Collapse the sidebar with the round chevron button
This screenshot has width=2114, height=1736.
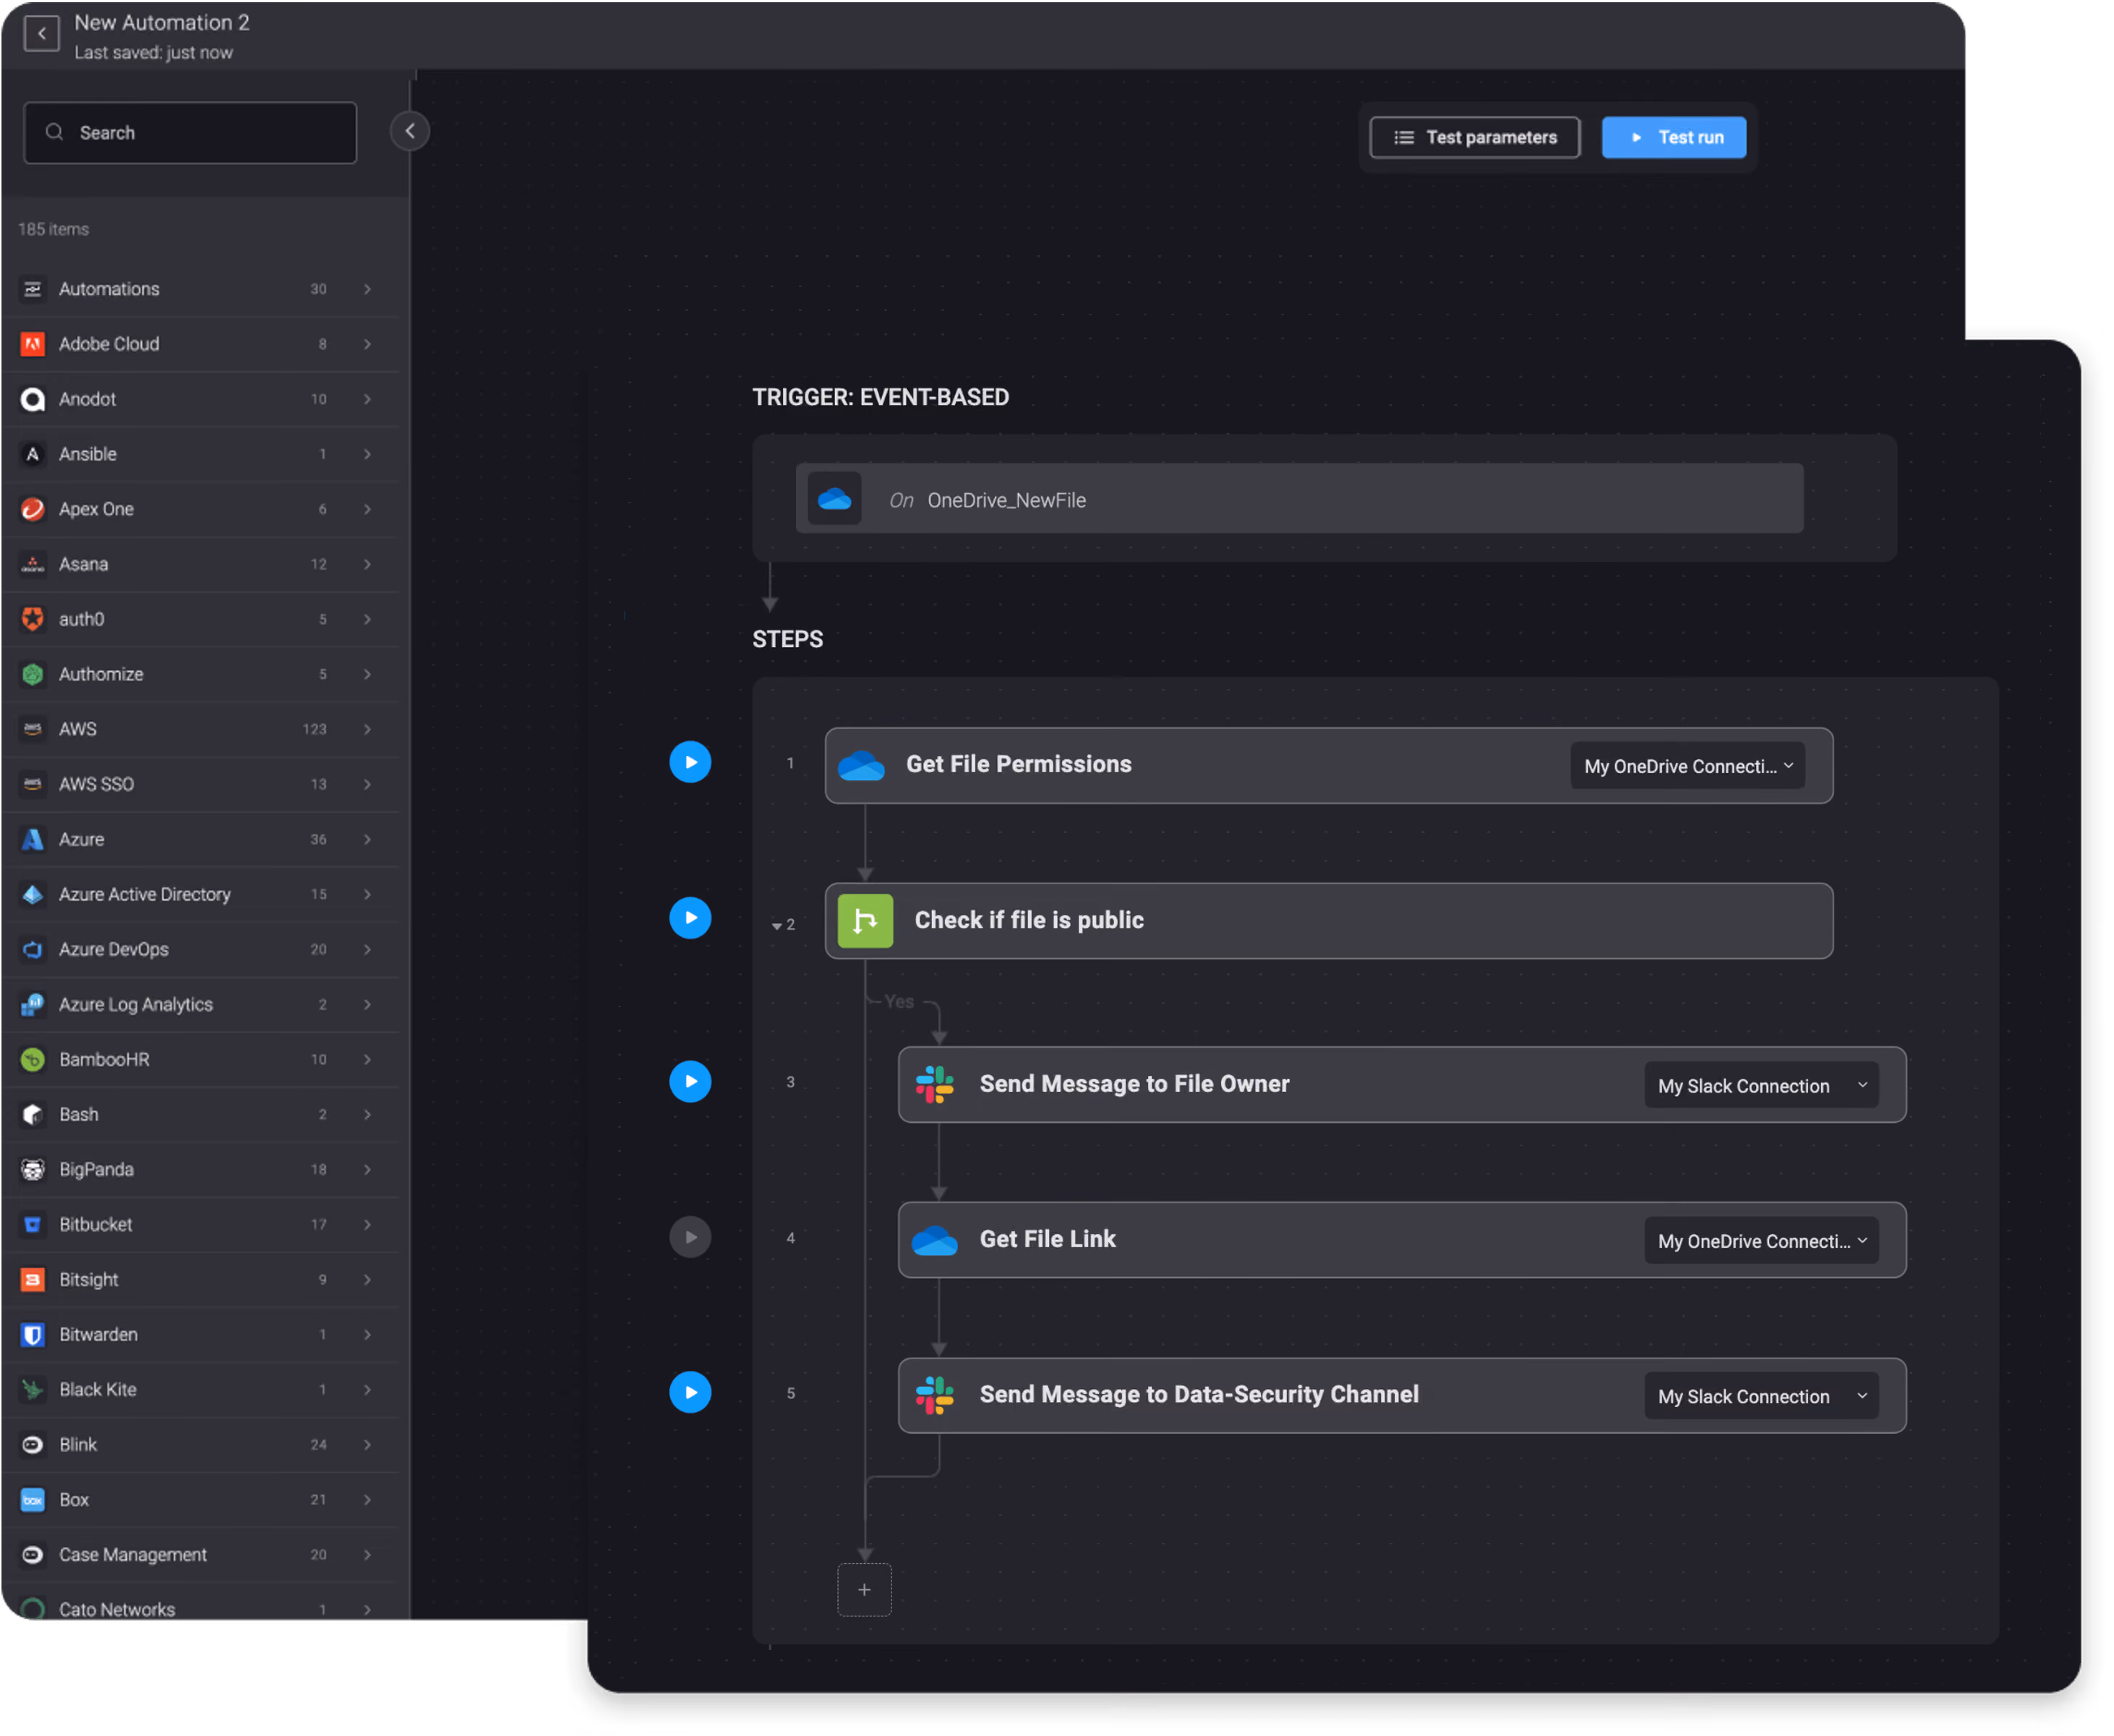click(410, 131)
